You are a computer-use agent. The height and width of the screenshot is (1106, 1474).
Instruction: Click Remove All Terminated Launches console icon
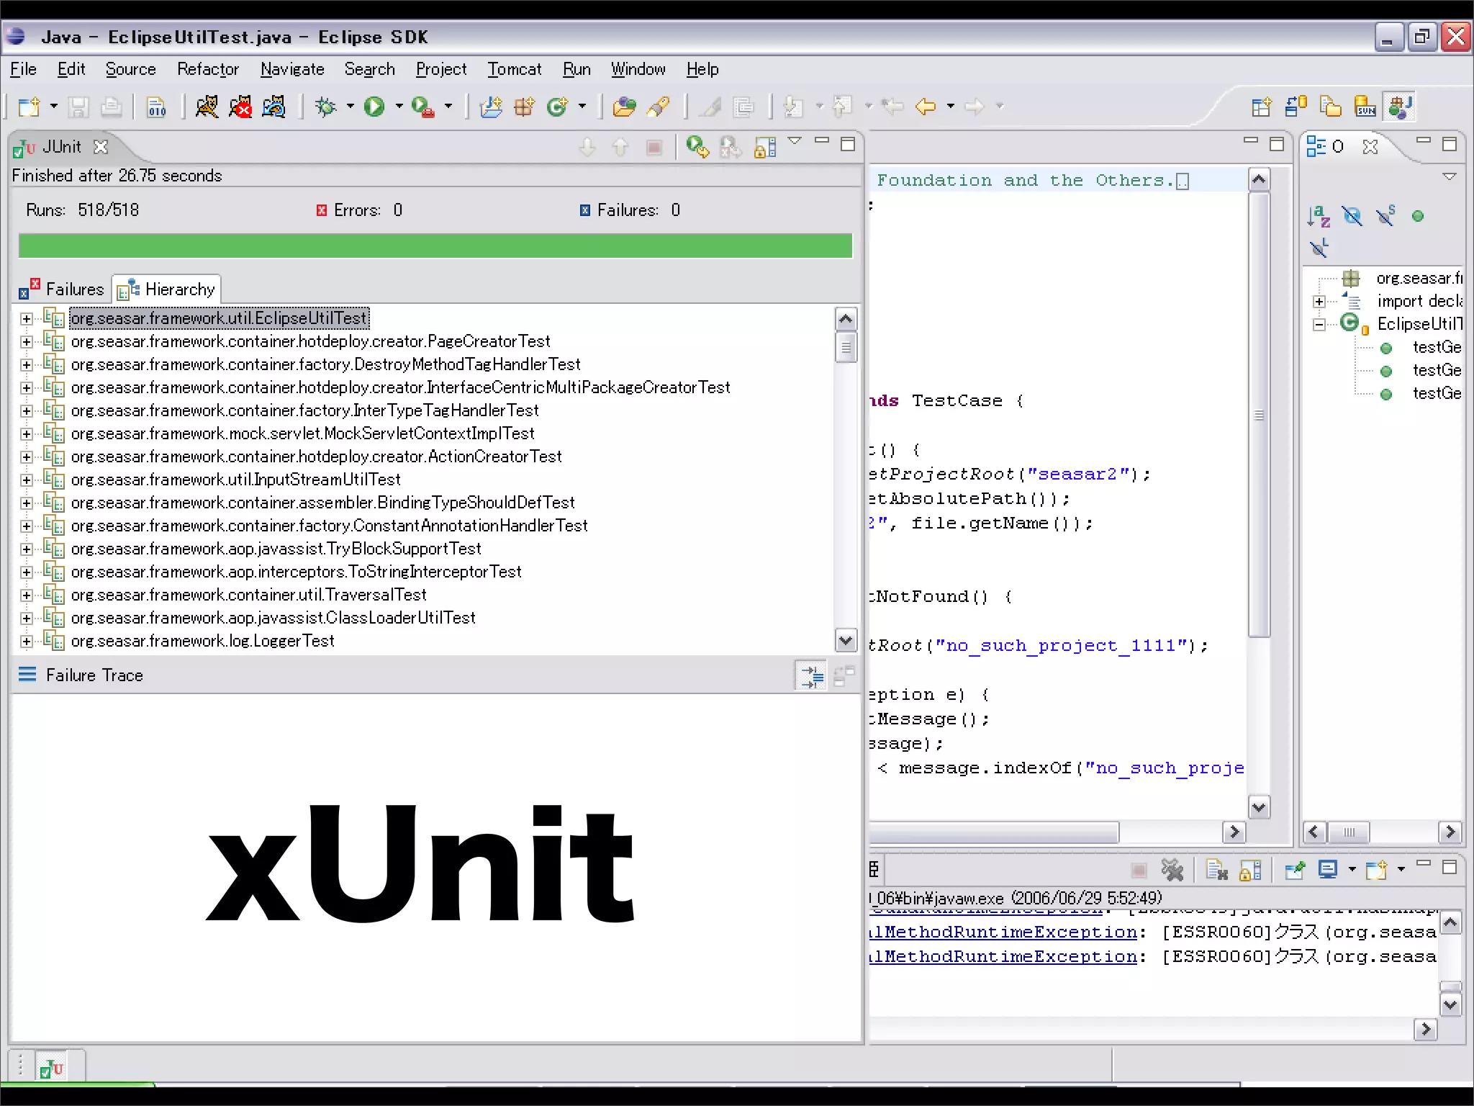coord(1172,871)
